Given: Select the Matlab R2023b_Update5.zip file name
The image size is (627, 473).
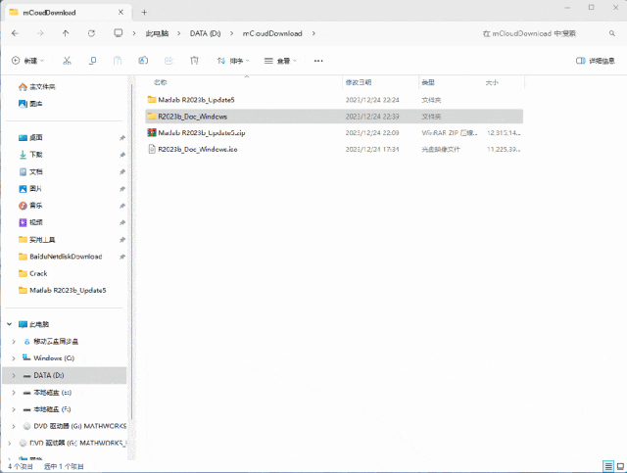Looking at the screenshot, I should (202, 133).
